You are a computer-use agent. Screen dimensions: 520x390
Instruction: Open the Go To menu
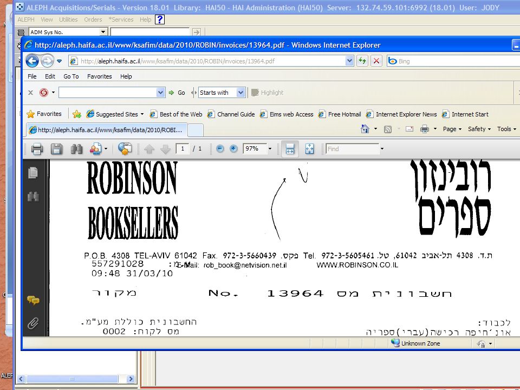point(71,76)
